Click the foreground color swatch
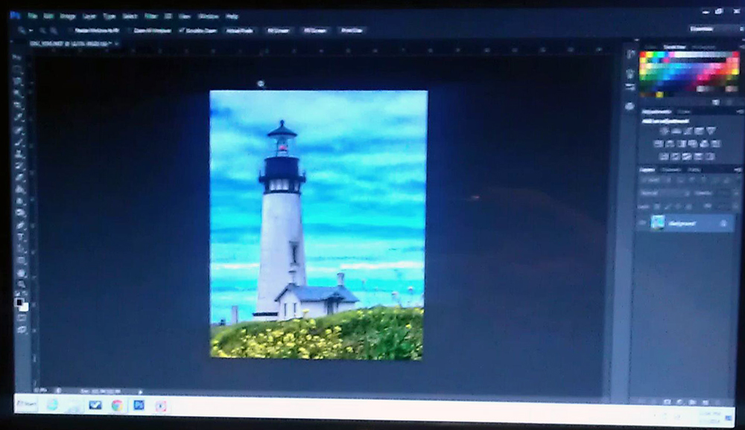Image resolution: width=745 pixels, height=430 pixels. pos(19,301)
